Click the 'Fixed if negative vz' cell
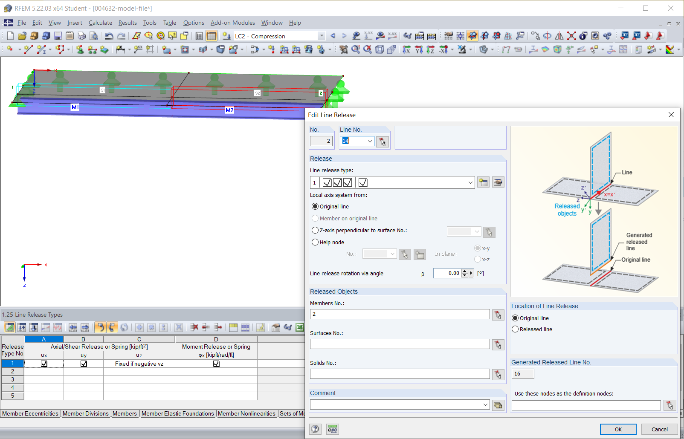 click(139, 364)
